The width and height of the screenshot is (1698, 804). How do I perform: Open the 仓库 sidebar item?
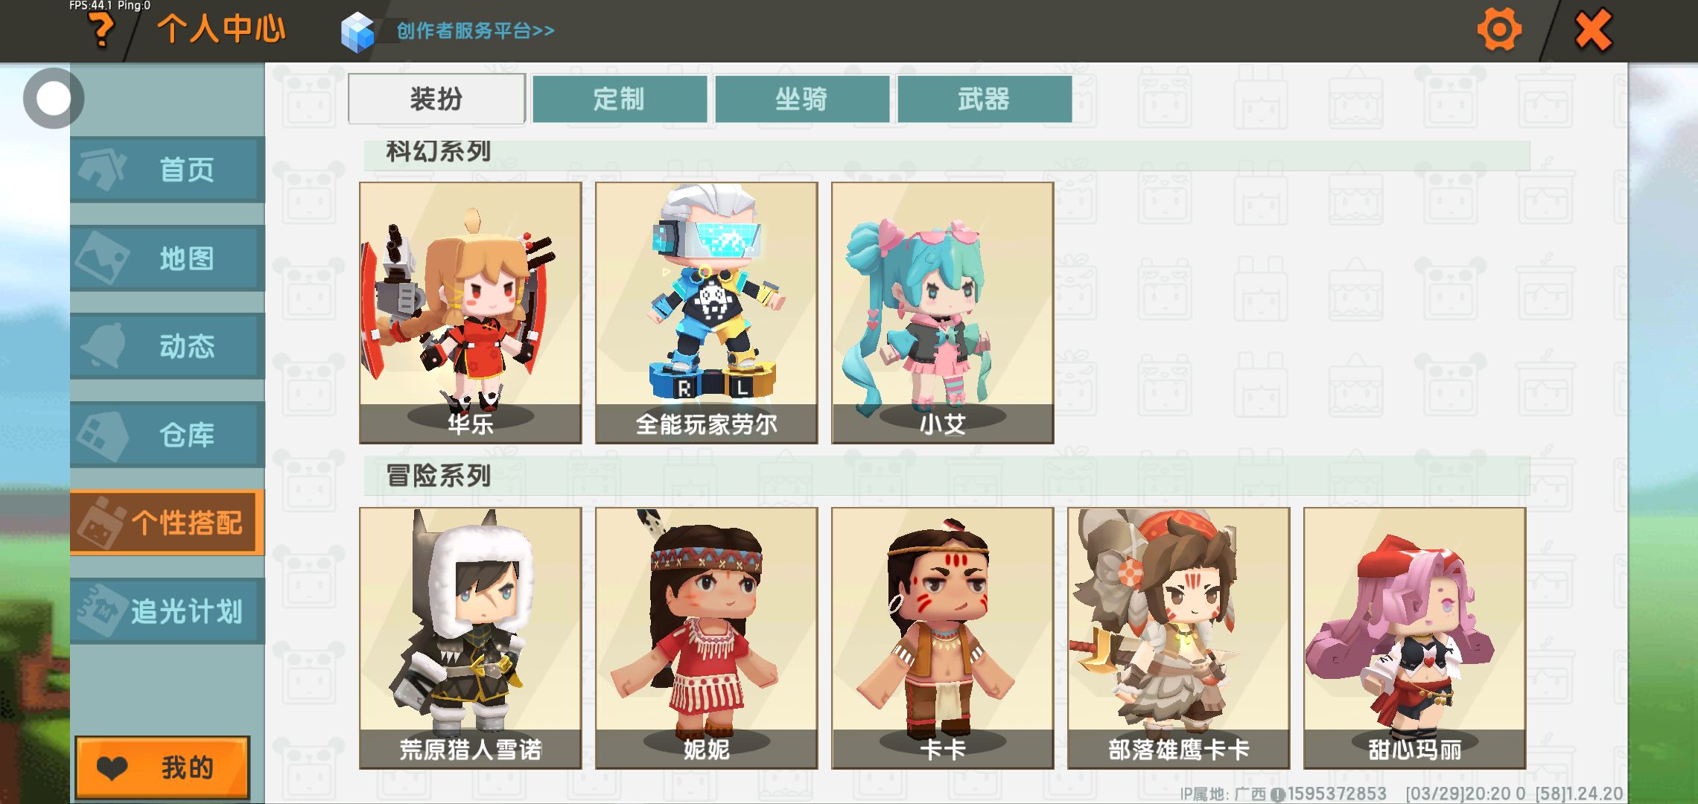click(x=168, y=434)
